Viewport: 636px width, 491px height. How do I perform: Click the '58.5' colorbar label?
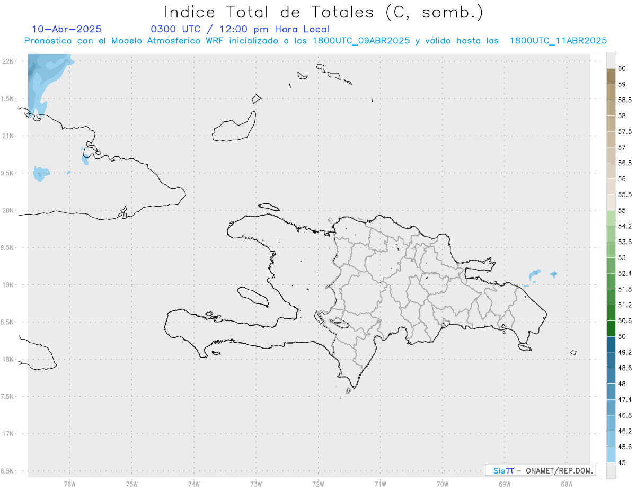(624, 100)
